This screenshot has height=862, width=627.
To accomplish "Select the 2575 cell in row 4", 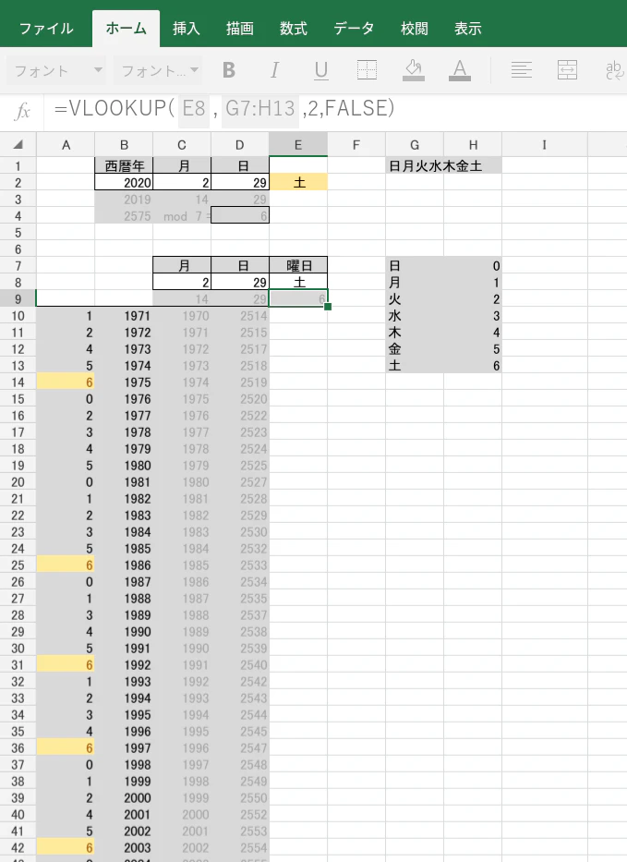I will [124, 216].
